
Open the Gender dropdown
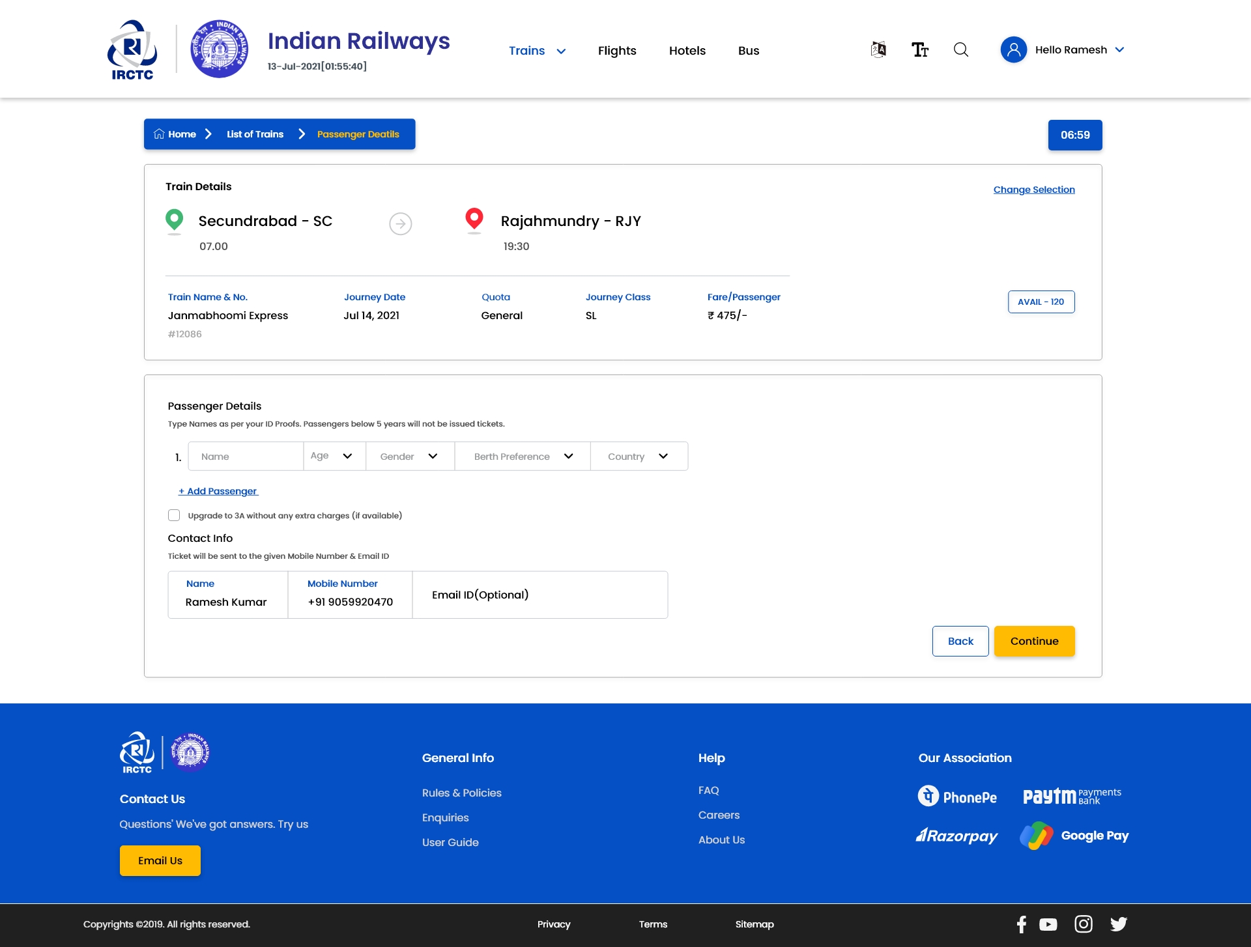tap(410, 456)
